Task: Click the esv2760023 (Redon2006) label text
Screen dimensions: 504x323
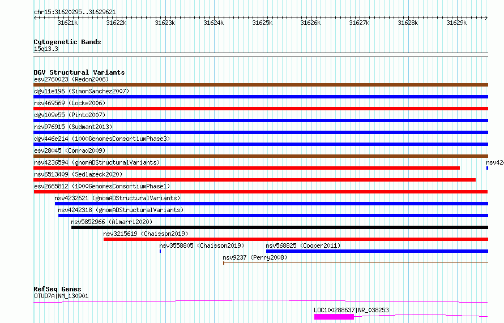Action: [x=71, y=79]
